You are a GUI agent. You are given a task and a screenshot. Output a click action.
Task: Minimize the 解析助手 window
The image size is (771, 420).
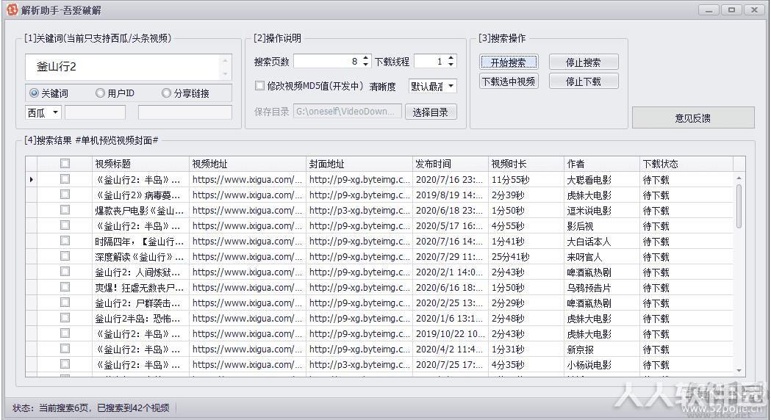(x=709, y=10)
